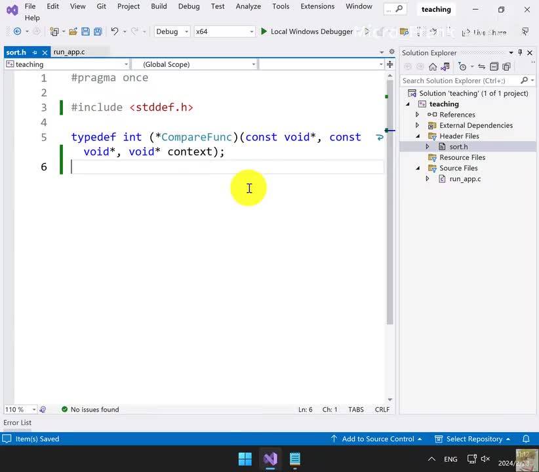The image size is (539, 472).
Task: Click the split editor window icon
Action: click(x=389, y=64)
